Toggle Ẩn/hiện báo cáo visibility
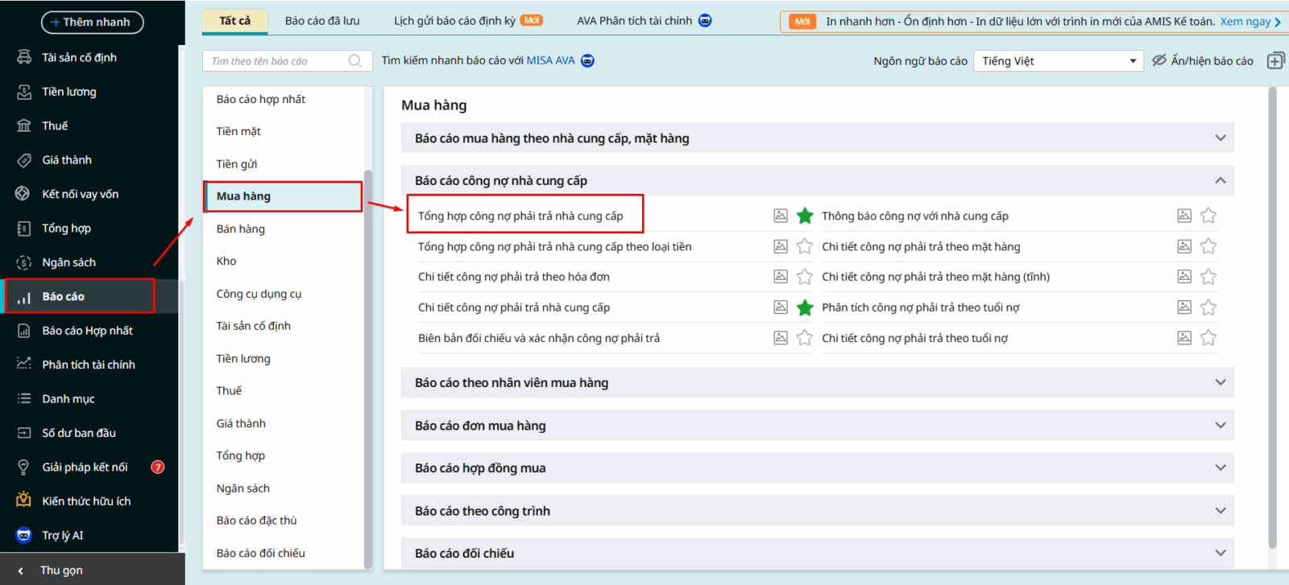The image size is (1289, 585). (1203, 61)
